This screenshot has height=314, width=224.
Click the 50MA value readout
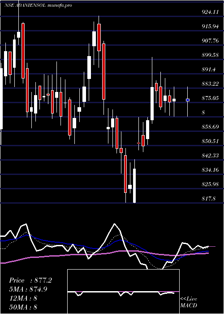point(23,307)
